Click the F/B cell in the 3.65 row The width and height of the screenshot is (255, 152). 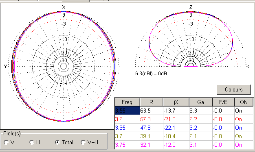(223, 128)
